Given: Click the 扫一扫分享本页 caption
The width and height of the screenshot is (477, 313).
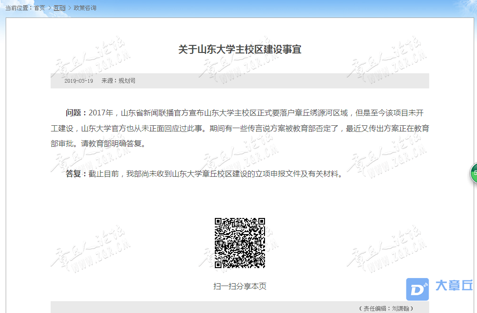Looking at the screenshot, I should [x=240, y=286].
